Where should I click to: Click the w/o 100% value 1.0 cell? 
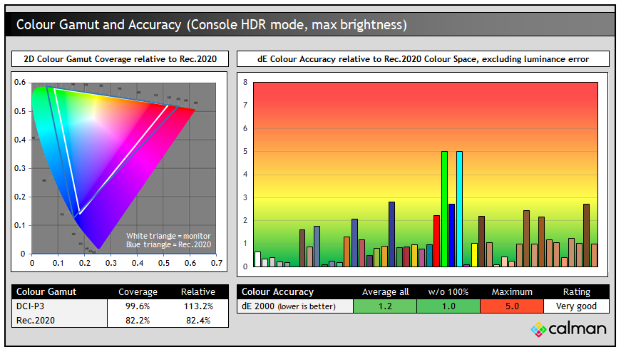448,306
